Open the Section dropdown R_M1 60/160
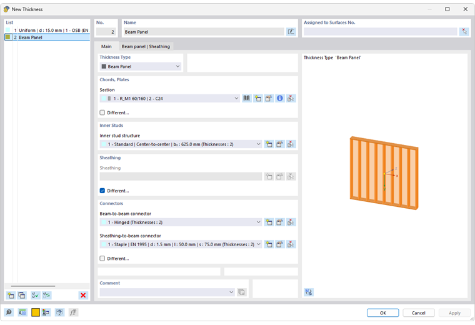 (x=169, y=98)
